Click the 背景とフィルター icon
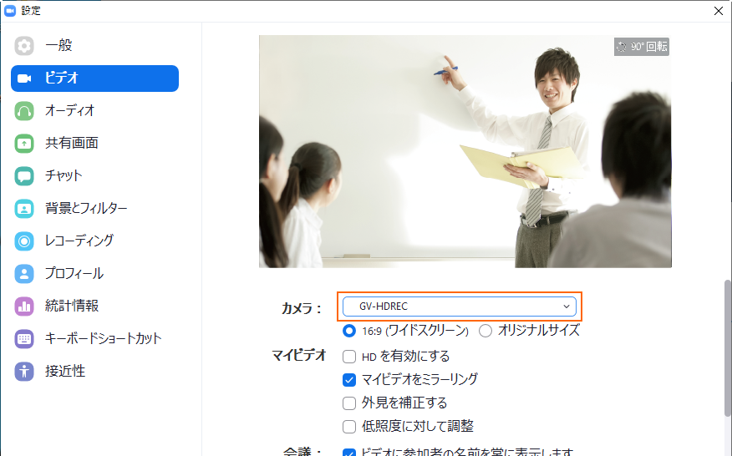 coord(23,209)
